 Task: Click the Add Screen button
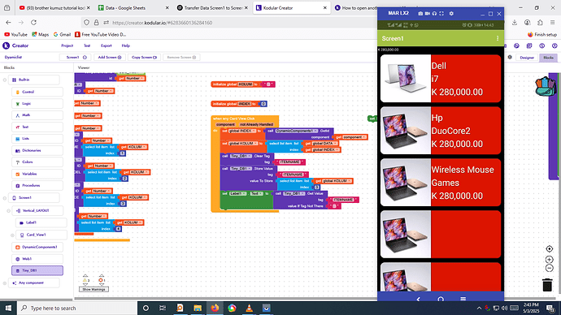(x=110, y=57)
